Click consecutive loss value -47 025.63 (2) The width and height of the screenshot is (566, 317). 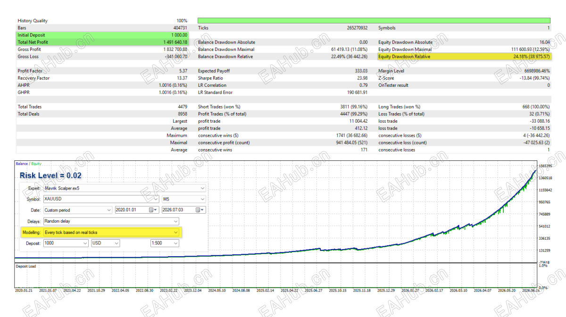click(x=537, y=142)
